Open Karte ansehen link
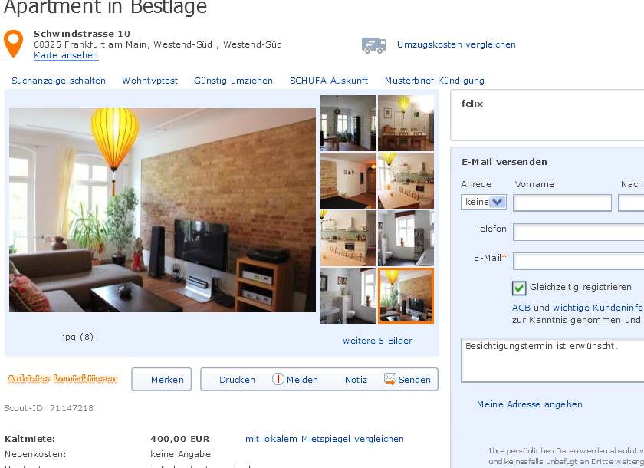This screenshot has width=644, height=468. [x=66, y=55]
